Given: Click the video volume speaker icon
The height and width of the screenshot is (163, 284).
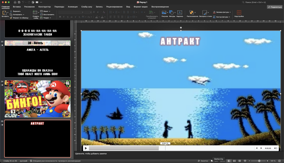Looking at the screenshot, I should click(x=275, y=148).
